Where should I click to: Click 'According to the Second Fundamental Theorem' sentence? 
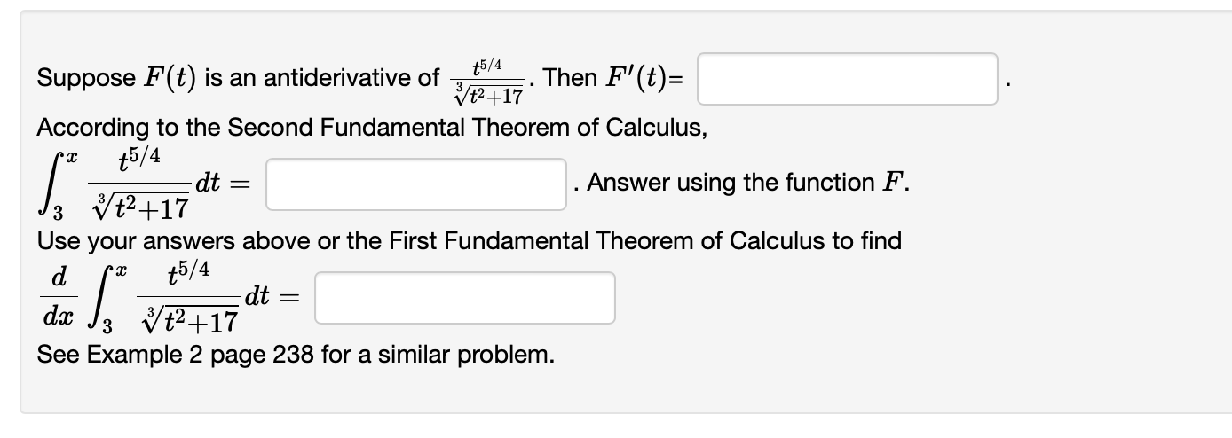pos(372,129)
